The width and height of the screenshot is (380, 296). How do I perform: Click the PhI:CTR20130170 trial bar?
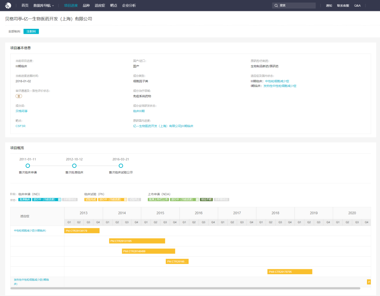point(82,231)
